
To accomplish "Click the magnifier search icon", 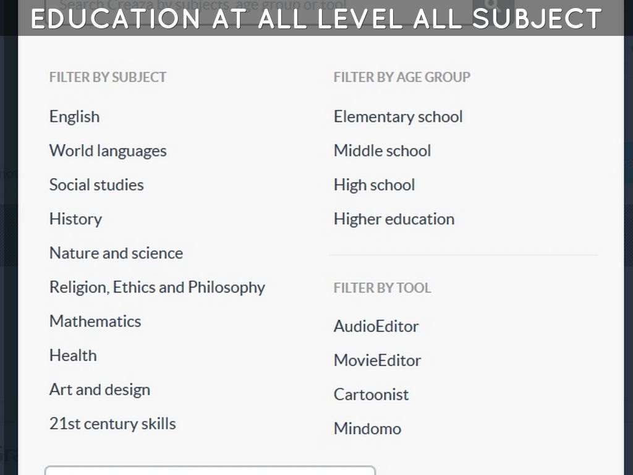I will coord(493,5).
